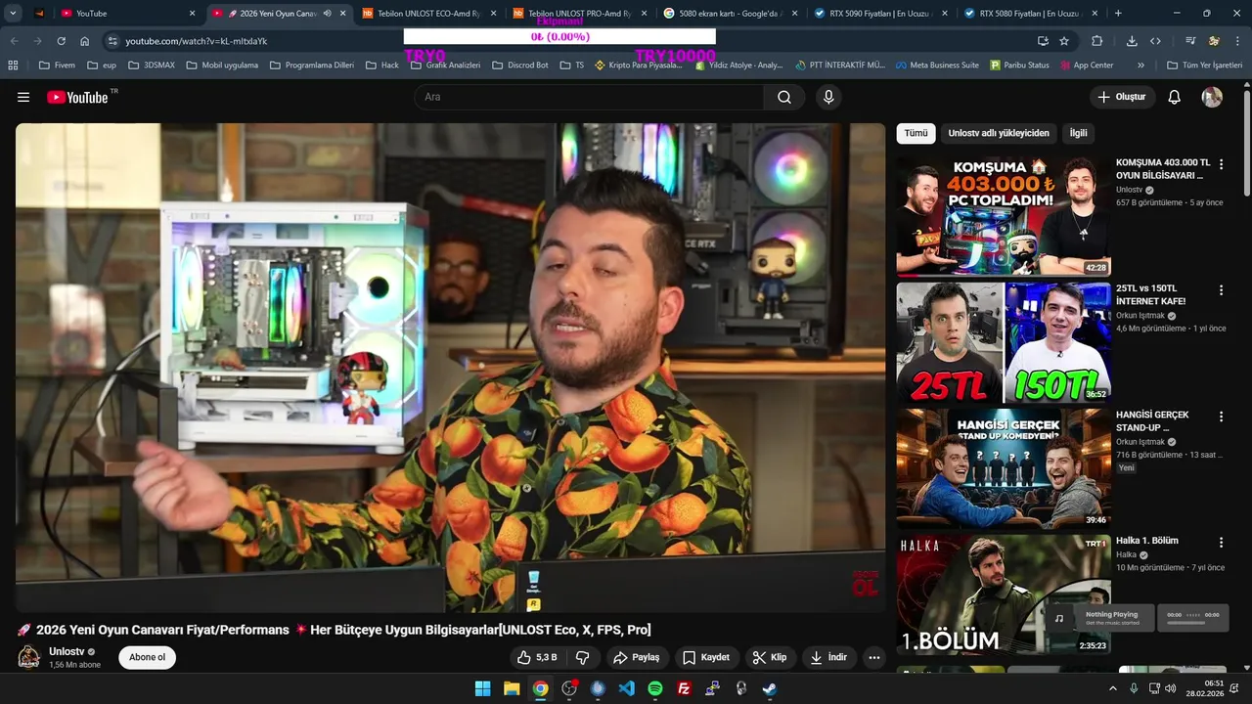Create a clip with Klip
This screenshot has height=704, width=1252.
tap(770, 657)
